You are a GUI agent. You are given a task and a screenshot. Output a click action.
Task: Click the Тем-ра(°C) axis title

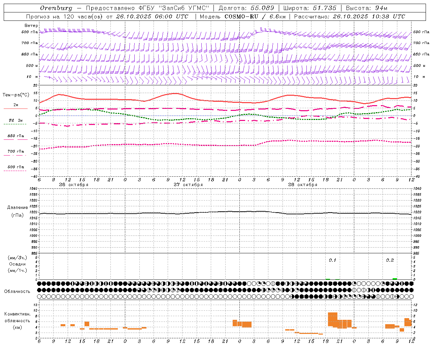(16, 95)
